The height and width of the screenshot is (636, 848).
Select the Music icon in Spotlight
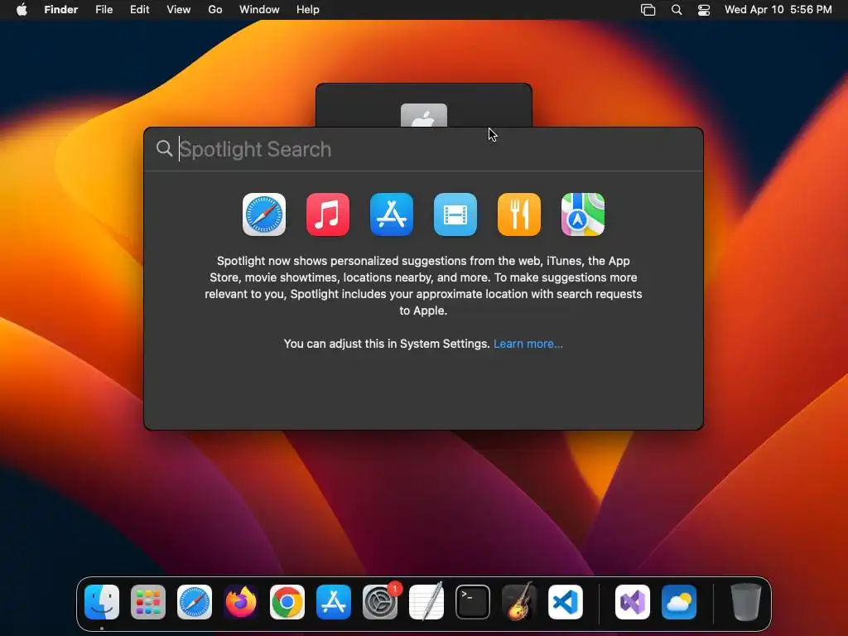[x=328, y=214]
